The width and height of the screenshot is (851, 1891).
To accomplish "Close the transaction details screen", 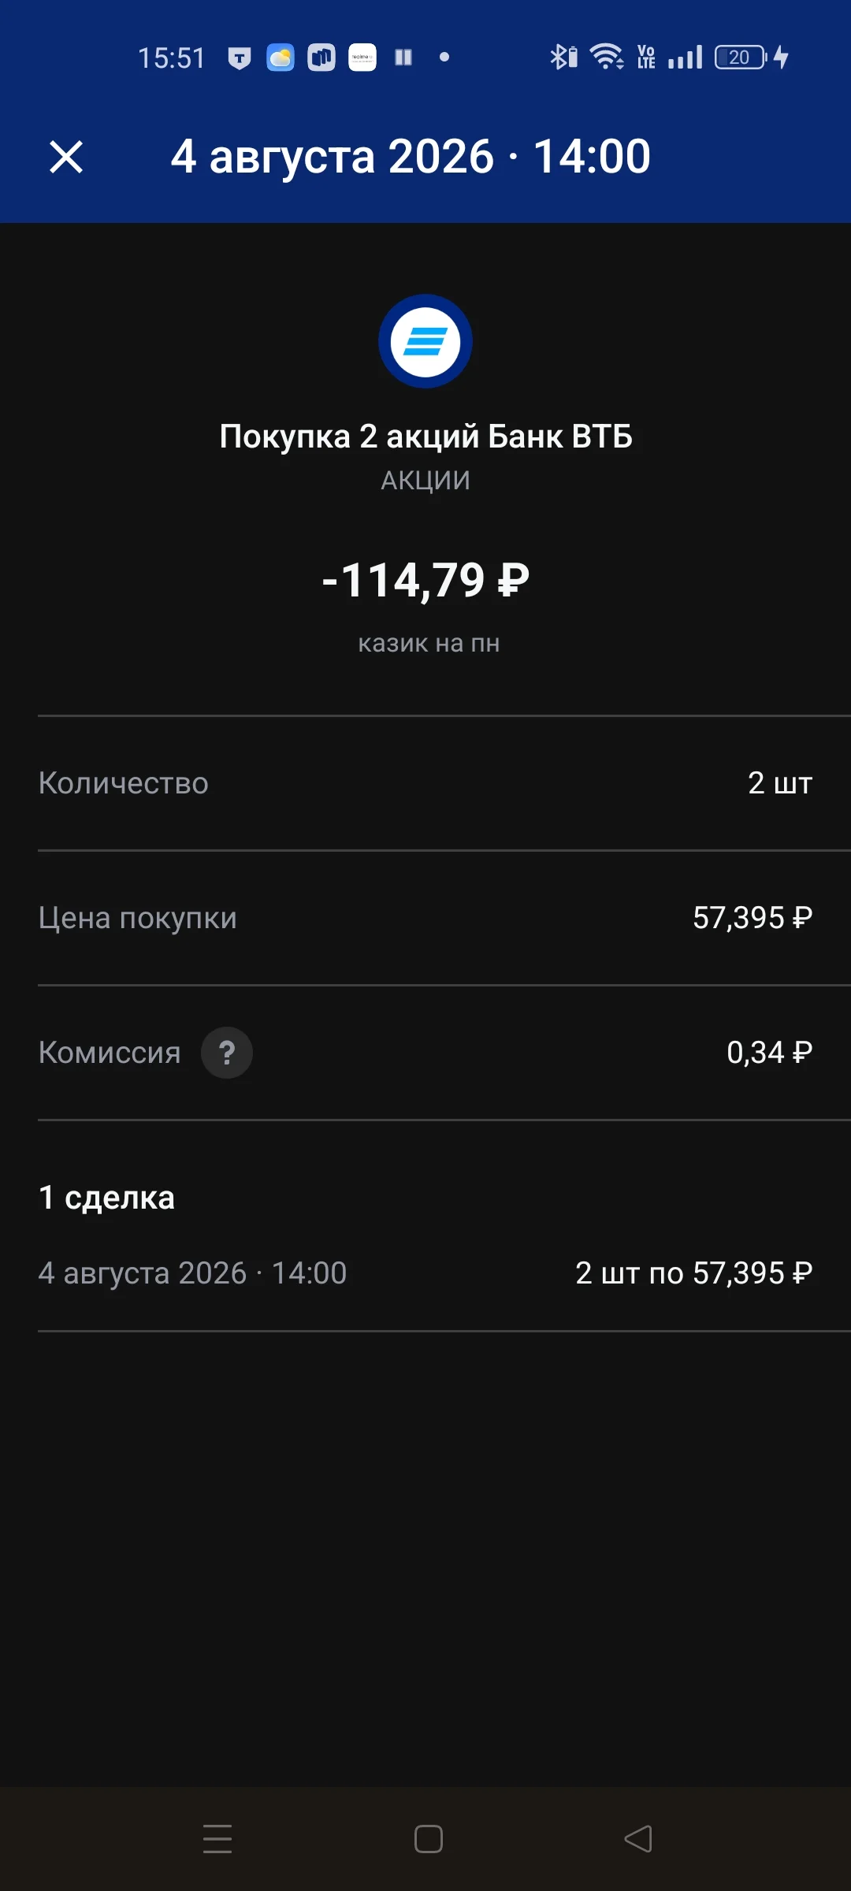I will [66, 157].
